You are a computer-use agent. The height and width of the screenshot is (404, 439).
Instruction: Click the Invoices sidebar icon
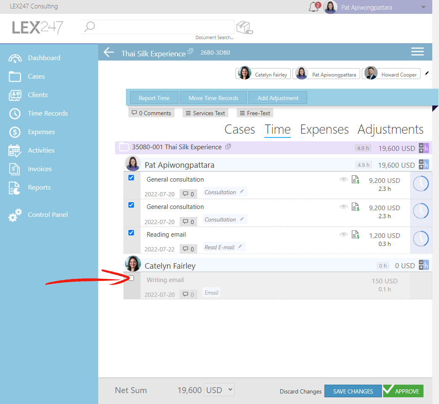tap(15, 169)
